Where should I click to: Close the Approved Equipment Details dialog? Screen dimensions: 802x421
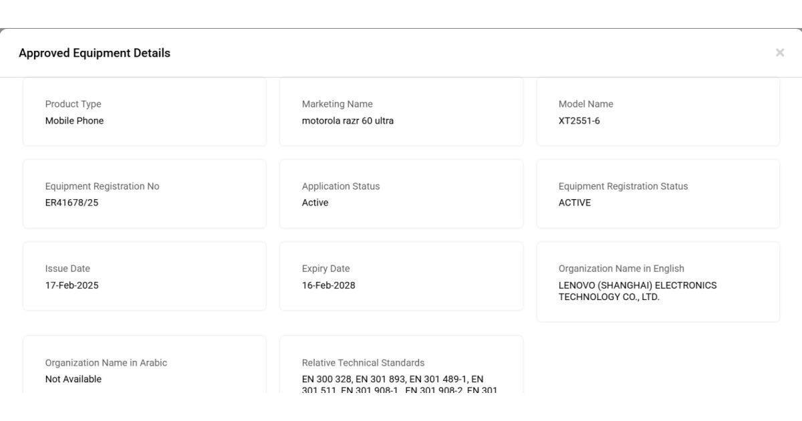point(779,53)
